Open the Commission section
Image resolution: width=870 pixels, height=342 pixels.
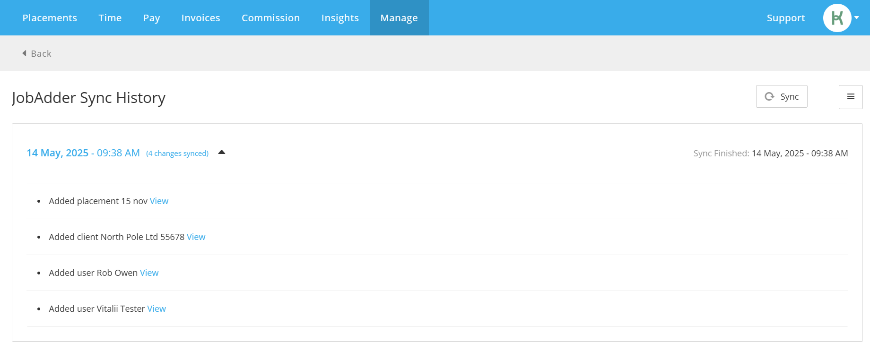pos(270,18)
